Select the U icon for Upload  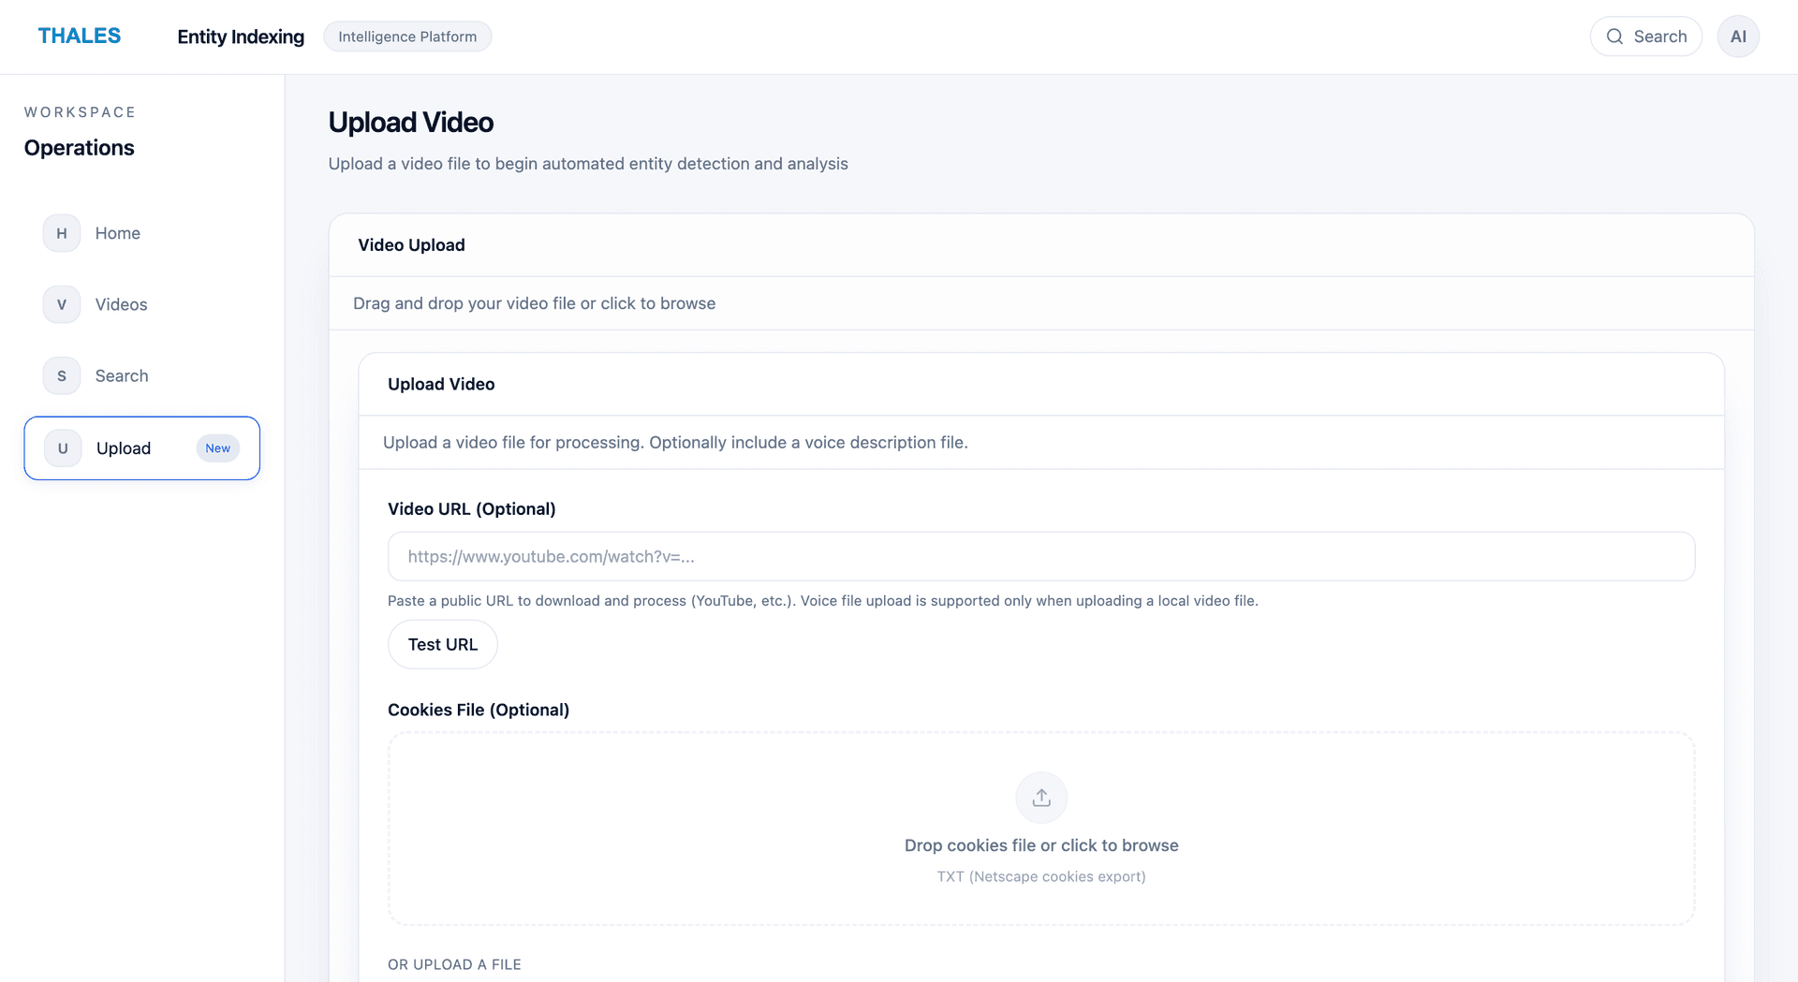point(61,447)
